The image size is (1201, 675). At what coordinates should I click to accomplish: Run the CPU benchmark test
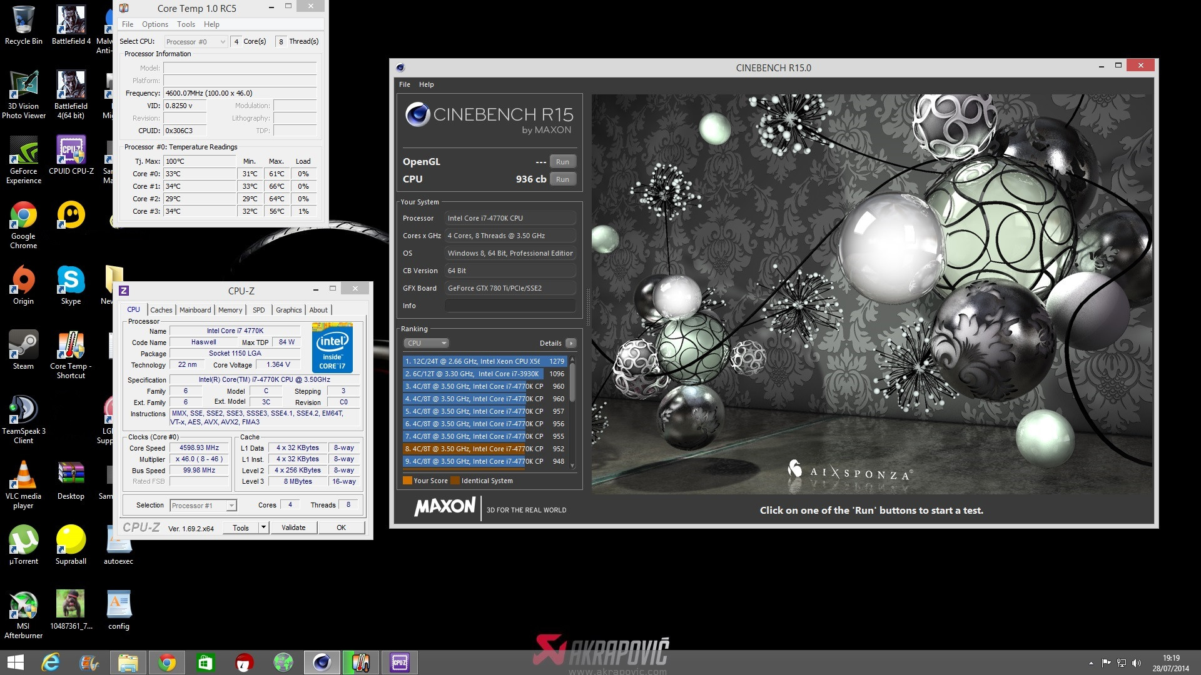point(562,179)
